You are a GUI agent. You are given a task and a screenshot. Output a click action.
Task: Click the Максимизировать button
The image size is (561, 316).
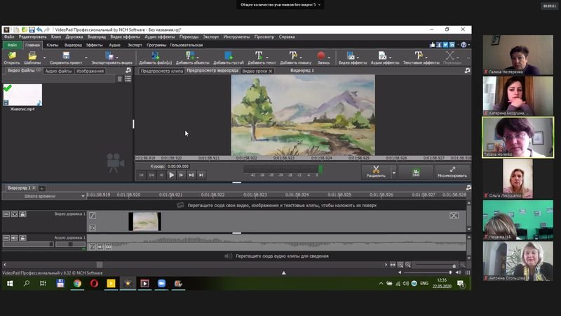pos(452,171)
